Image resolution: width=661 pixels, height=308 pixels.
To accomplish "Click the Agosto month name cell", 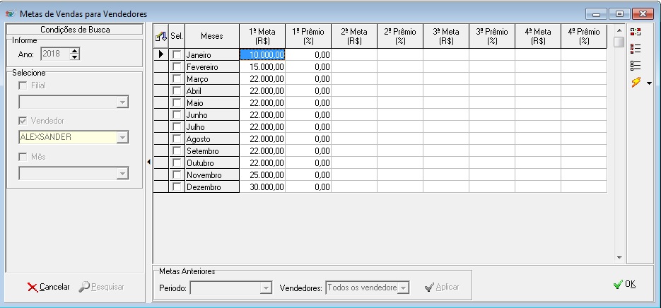I will pyautogui.click(x=212, y=138).
